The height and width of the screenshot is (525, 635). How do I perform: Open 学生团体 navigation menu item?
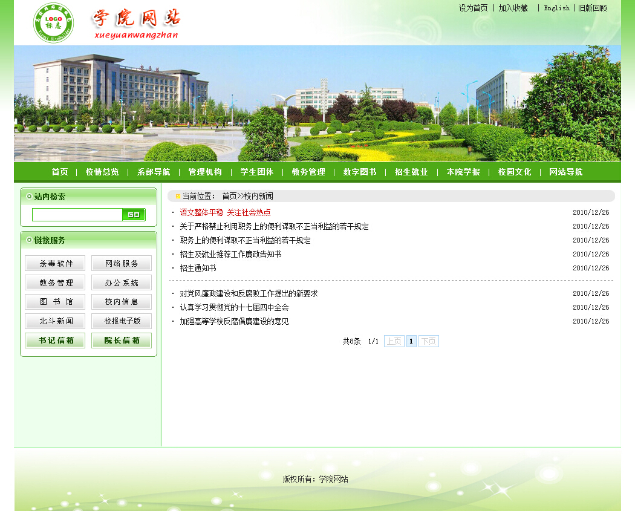click(x=257, y=172)
